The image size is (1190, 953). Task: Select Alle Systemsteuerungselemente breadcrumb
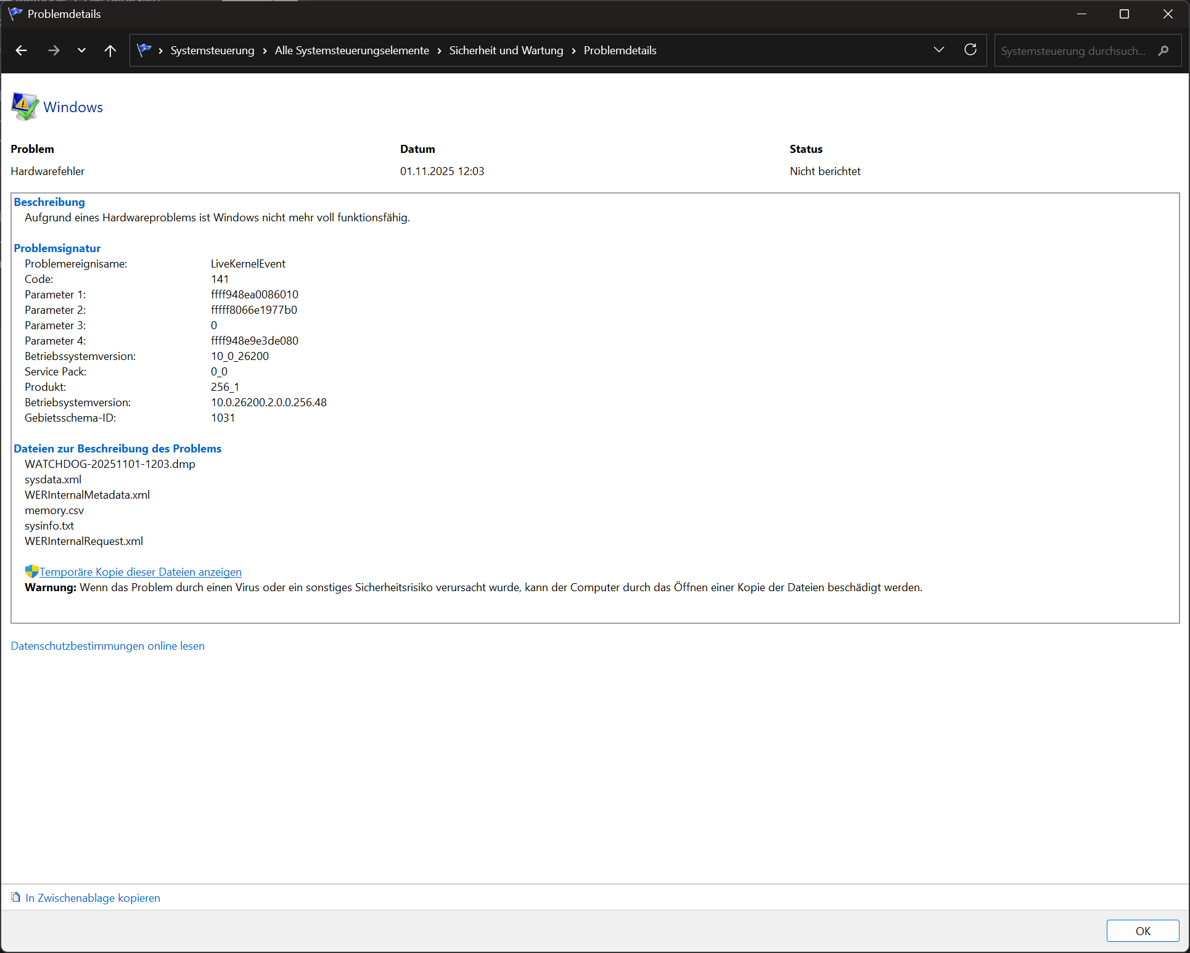click(x=352, y=51)
